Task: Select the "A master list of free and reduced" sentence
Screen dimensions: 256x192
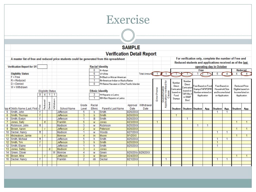Action: pyautogui.click(x=68, y=59)
